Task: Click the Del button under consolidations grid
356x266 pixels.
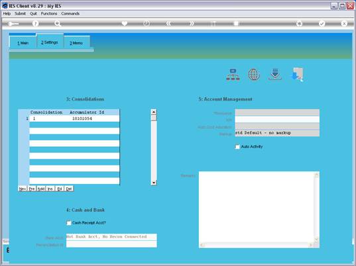Action: (x=69, y=189)
